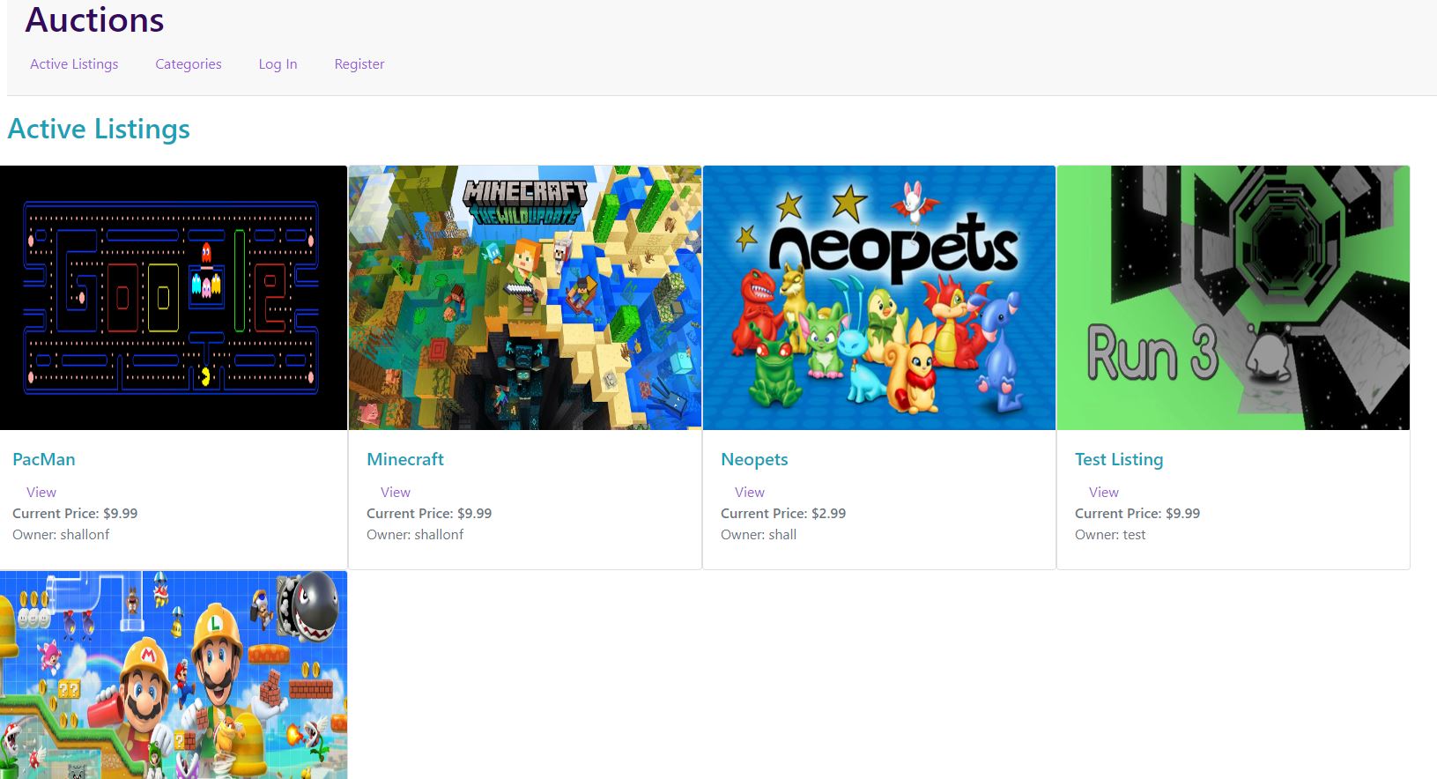This screenshot has width=1437, height=779.
Task: Go to the Categories page
Action: pos(188,64)
